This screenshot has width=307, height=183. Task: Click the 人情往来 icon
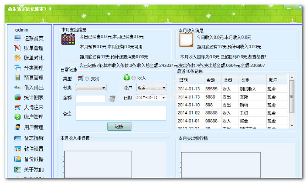tap(17, 107)
